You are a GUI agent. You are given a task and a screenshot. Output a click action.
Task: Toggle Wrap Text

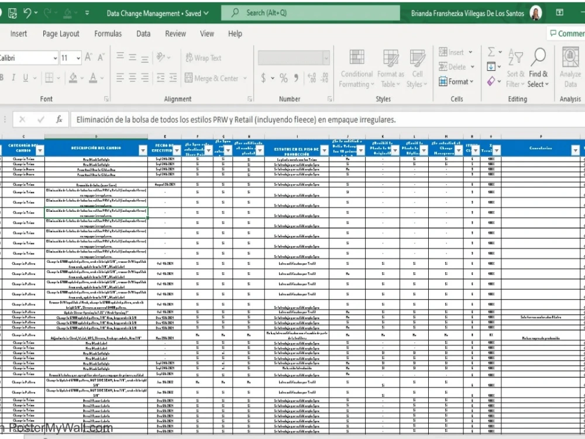(x=204, y=57)
